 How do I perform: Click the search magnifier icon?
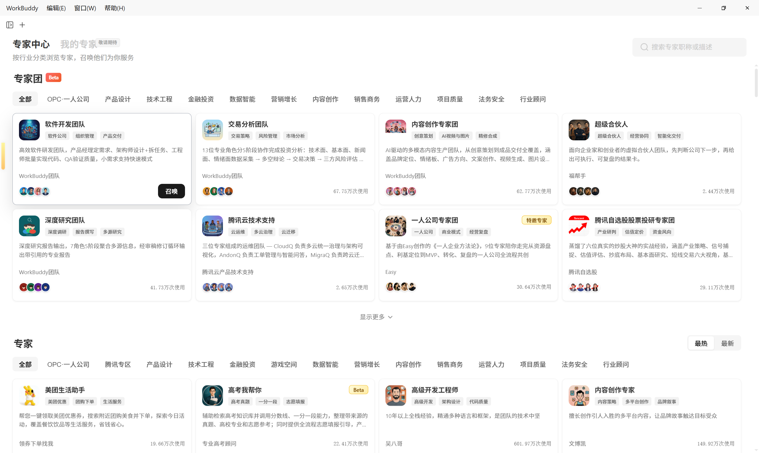point(644,47)
